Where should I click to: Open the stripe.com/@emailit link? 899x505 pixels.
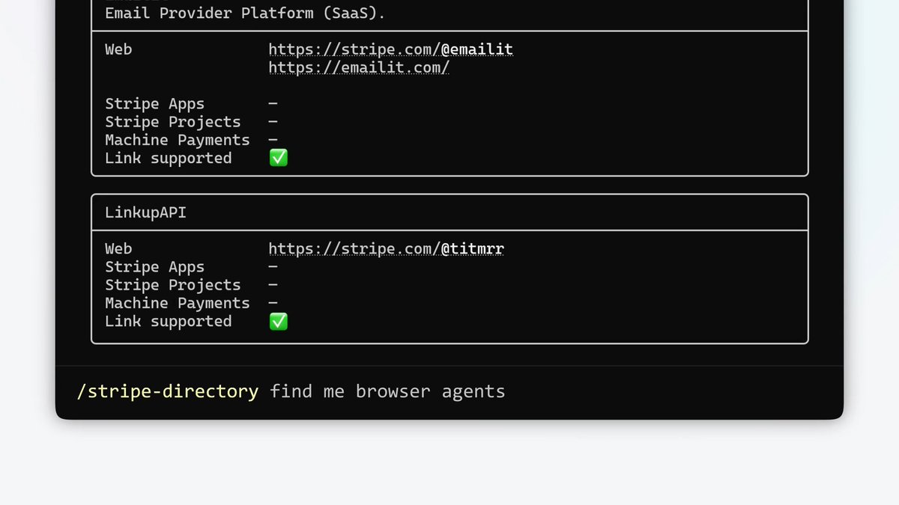[x=390, y=49]
